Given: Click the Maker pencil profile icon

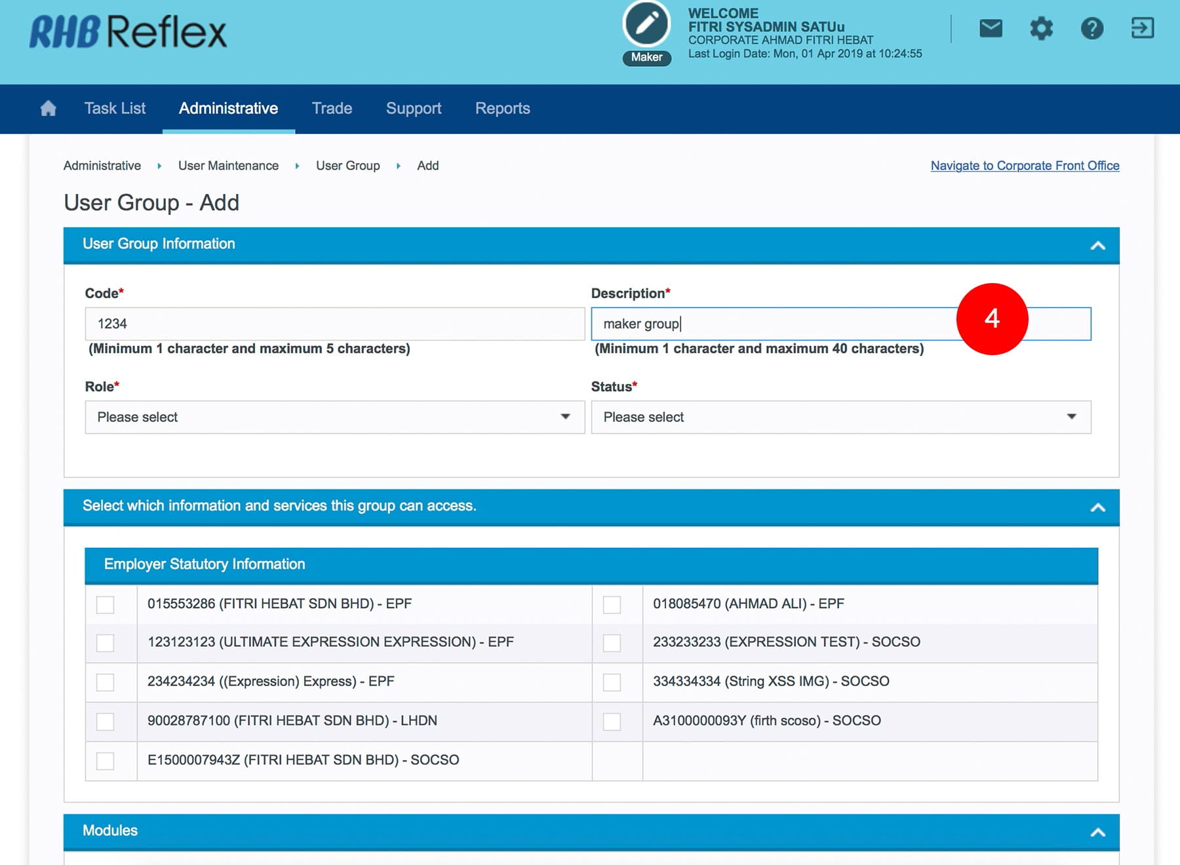Looking at the screenshot, I should [646, 24].
